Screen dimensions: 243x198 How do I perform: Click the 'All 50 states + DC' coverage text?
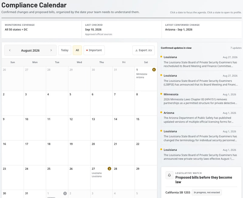coord(16,29)
